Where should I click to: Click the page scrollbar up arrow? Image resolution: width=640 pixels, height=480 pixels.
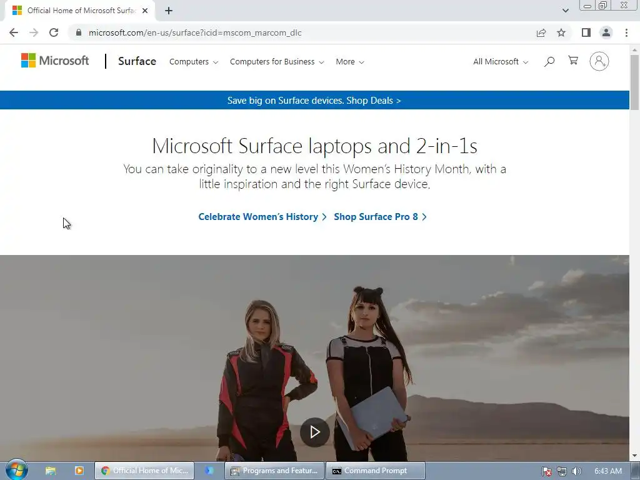[x=634, y=50]
